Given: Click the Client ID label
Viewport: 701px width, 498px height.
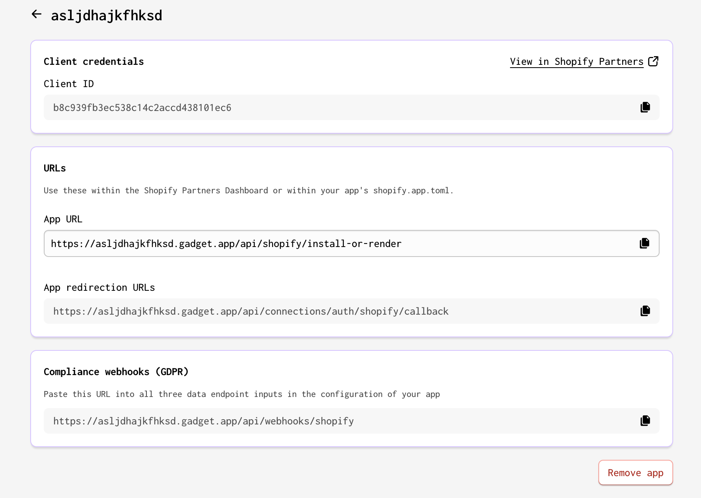Looking at the screenshot, I should (x=68, y=84).
